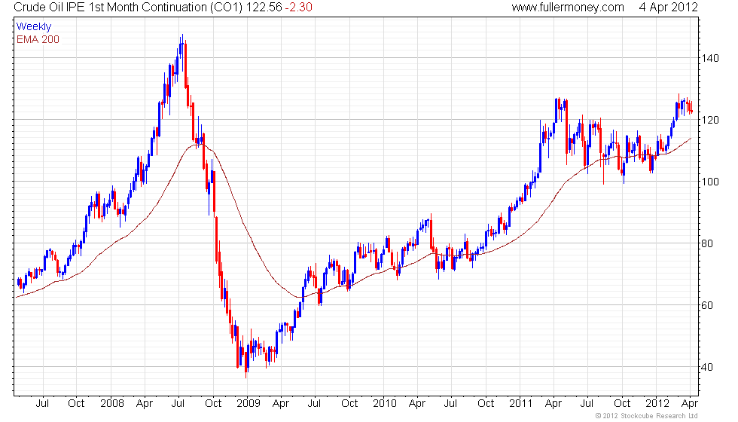The image size is (738, 422).
Task: Click the 2009 year label on time axis
Action: (x=248, y=404)
